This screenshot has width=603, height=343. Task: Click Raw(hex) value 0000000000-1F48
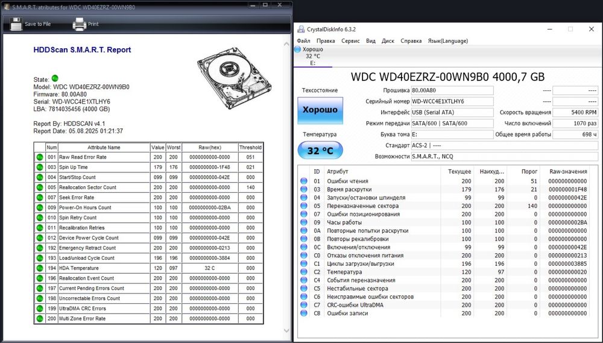pos(210,167)
